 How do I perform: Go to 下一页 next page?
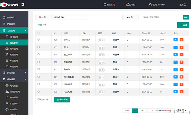(x=143, y=110)
